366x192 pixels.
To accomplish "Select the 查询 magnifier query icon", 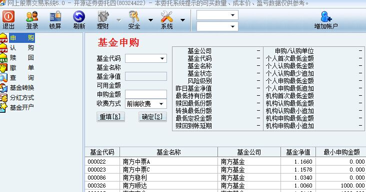I will pos(3,78).
